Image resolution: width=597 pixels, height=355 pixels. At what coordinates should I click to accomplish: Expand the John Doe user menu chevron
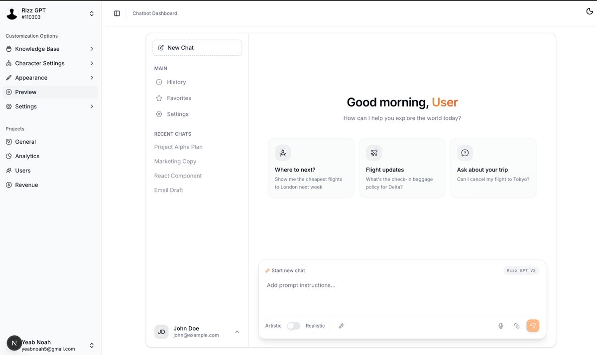(x=237, y=332)
